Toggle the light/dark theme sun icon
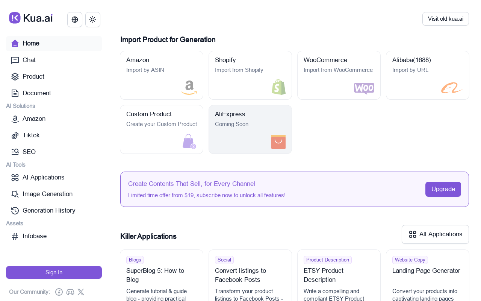Viewport: 481px width, 301px height. 93,20
